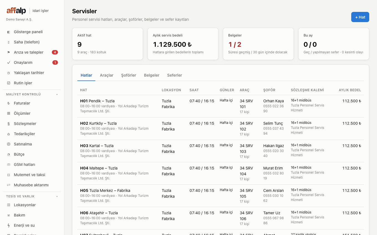377x235 pixels.
Task: Collapse the TESİS VE VARLIK section
Action: [x=32, y=196]
